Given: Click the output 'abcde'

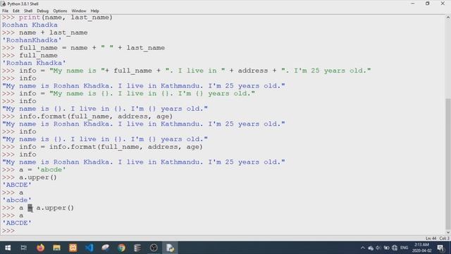Looking at the screenshot, I should pyautogui.click(x=17, y=200).
